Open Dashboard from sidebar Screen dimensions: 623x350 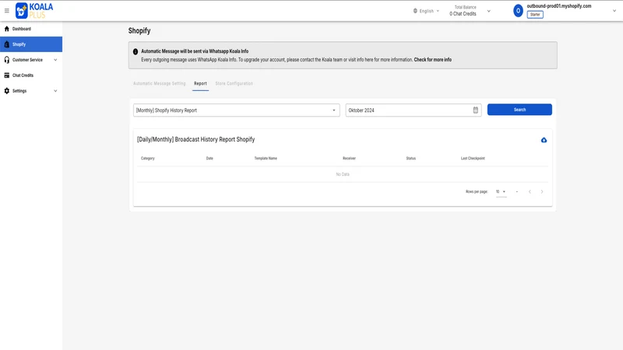31,29
